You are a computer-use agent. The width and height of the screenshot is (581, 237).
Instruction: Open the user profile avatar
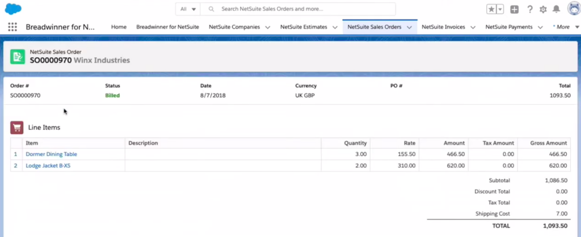pyautogui.click(x=574, y=9)
